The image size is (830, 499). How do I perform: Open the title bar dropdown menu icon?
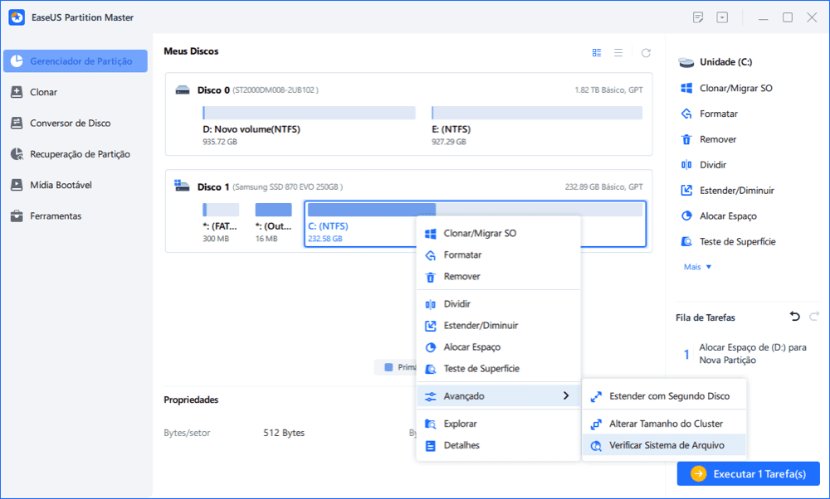pyautogui.click(x=722, y=17)
